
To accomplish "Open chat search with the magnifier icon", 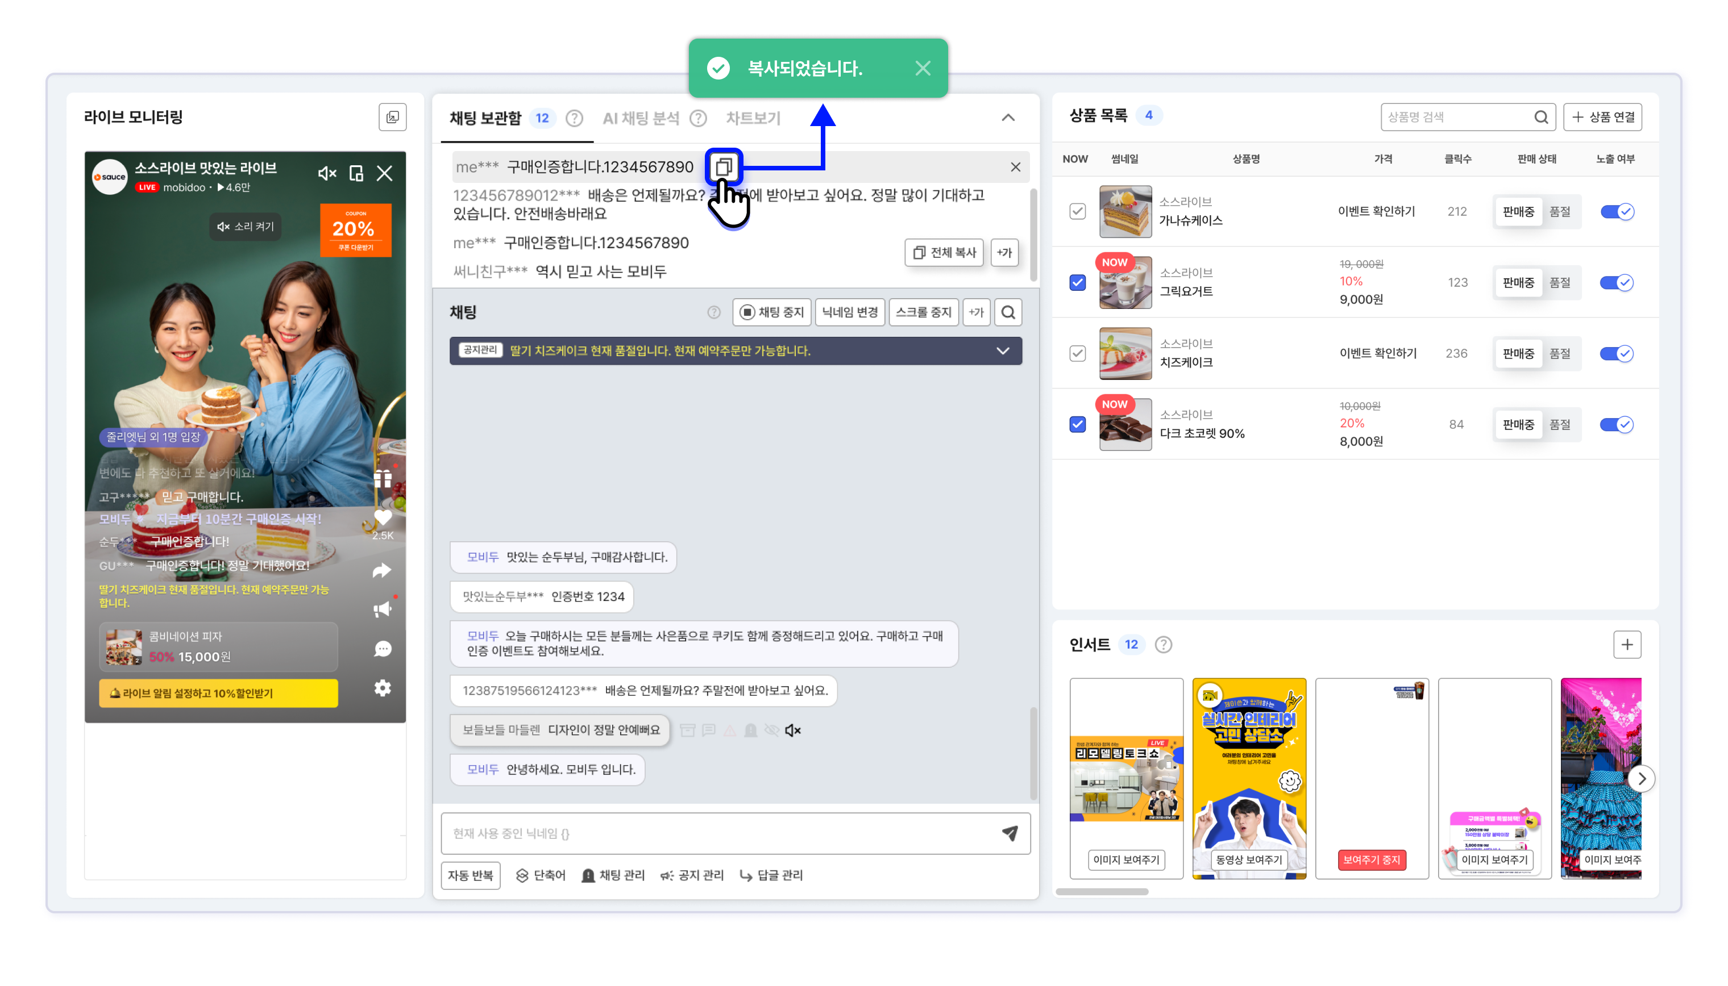I will (1008, 312).
